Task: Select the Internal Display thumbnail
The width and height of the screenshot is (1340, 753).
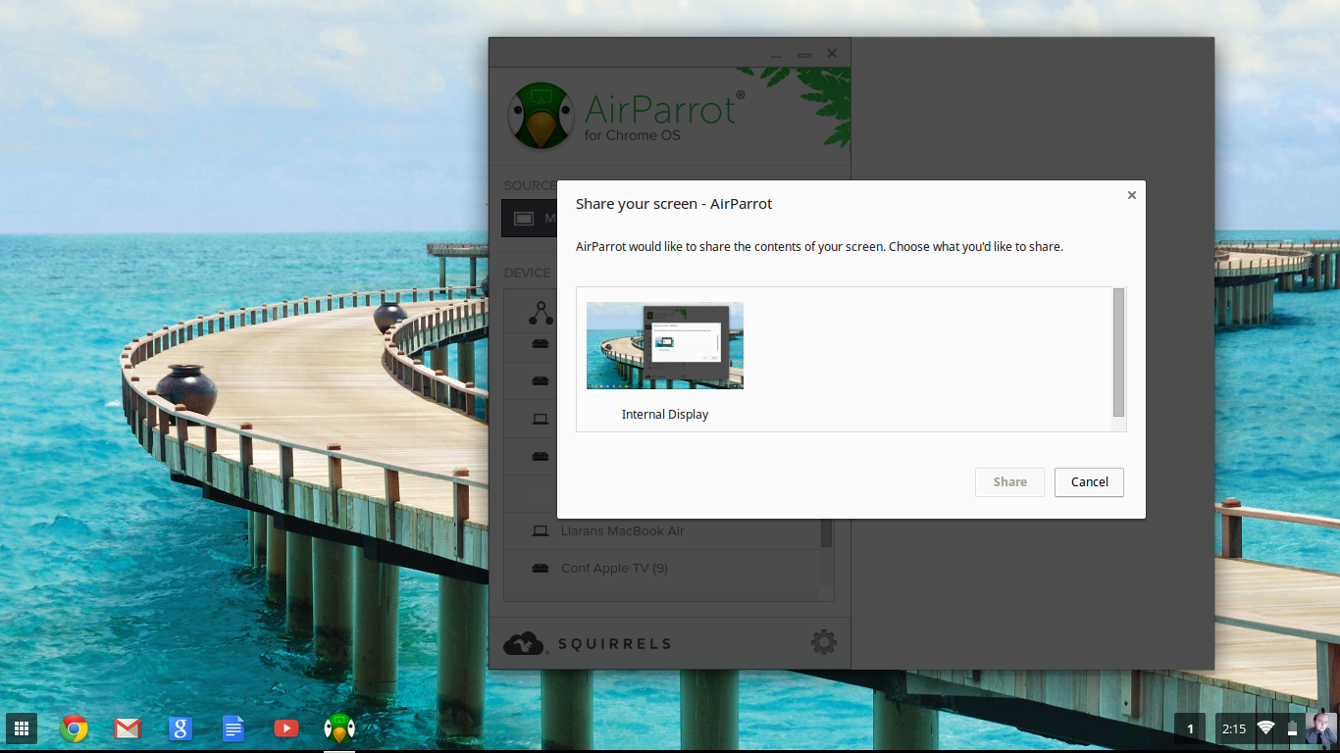Action: [665, 346]
